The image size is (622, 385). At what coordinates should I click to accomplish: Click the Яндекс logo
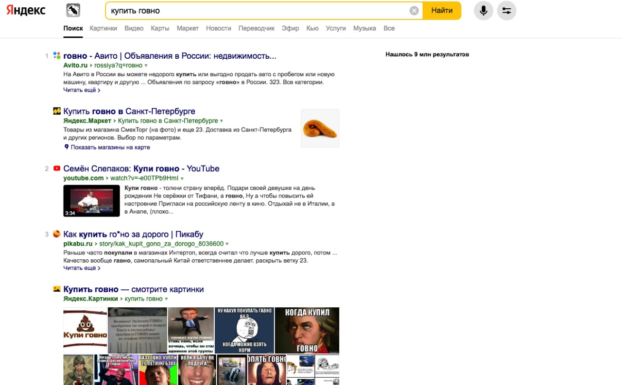coord(26,10)
